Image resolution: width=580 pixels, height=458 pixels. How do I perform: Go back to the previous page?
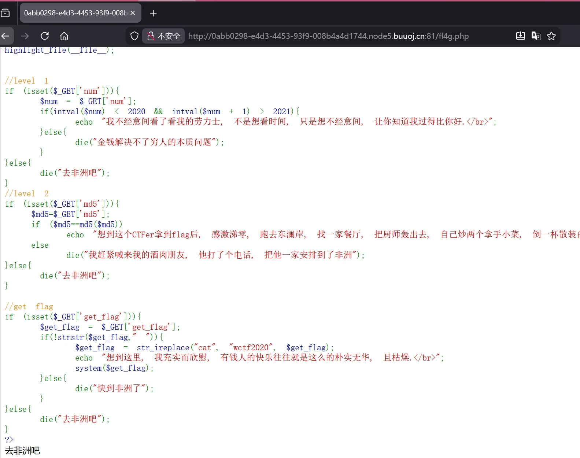point(6,36)
